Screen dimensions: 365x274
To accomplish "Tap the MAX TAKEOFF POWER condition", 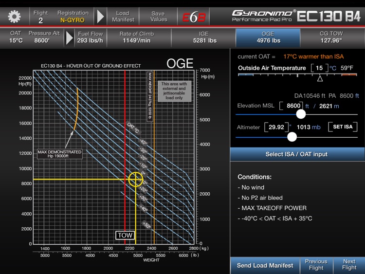I will click(272, 208).
